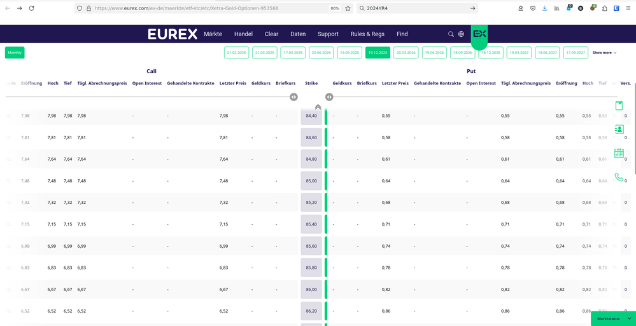Click strike 84,40 cell

point(311,116)
